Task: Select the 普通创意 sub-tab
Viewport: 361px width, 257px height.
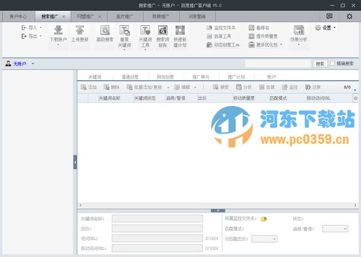Action: pos(131,76)
